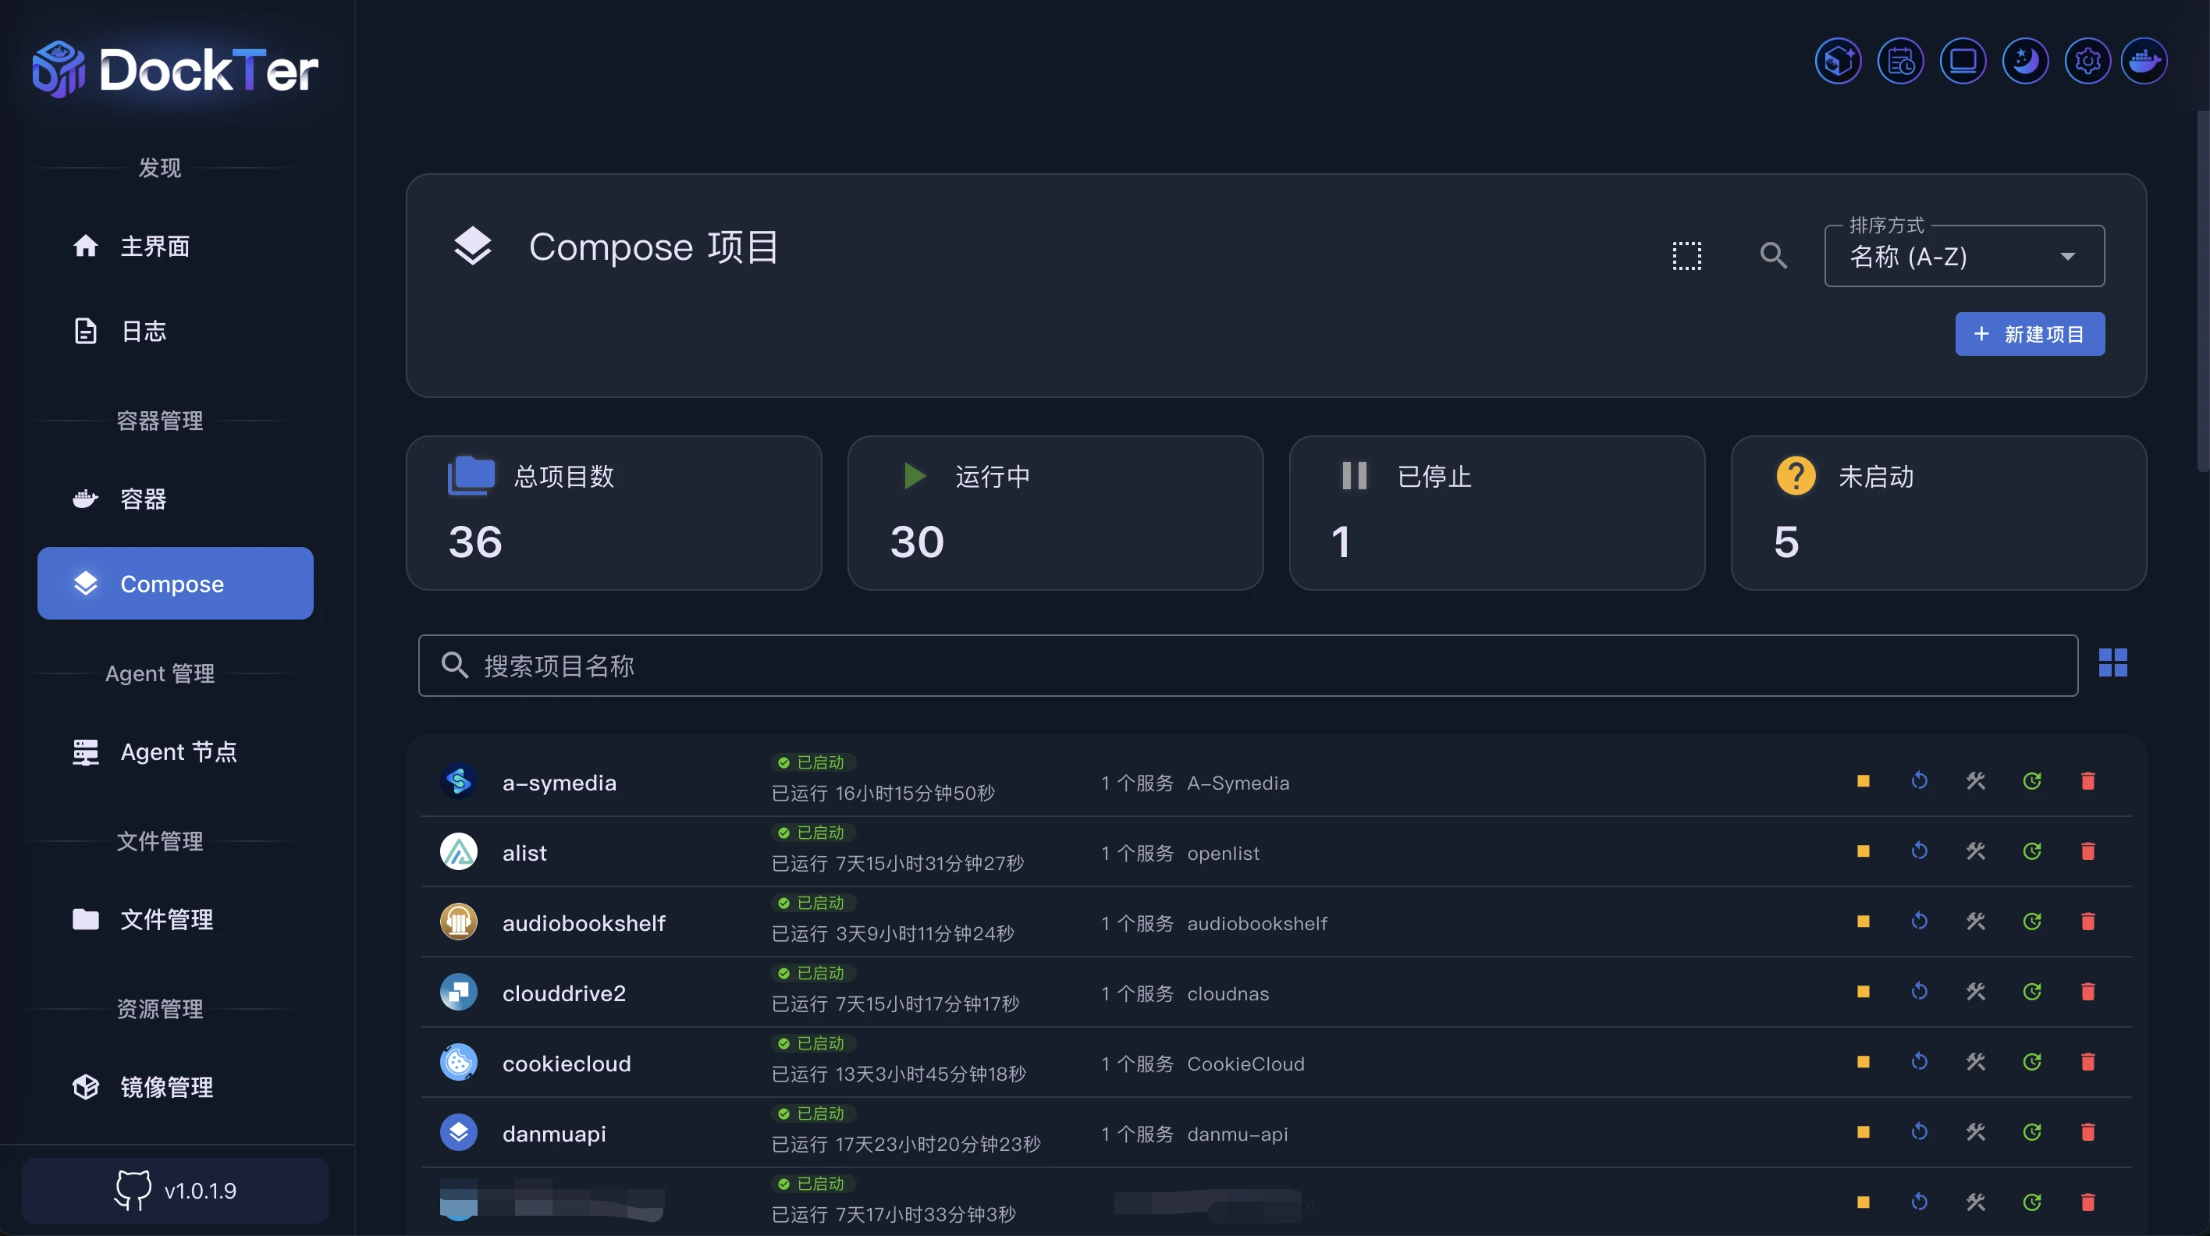Open the scheduled tasks calendar icon
2210x1236 pixels.
click(x=1900, y=61)
